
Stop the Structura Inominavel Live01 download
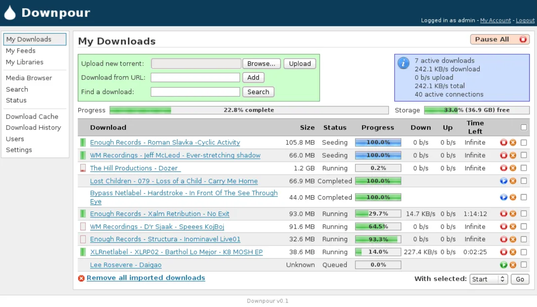click(503, 239)
